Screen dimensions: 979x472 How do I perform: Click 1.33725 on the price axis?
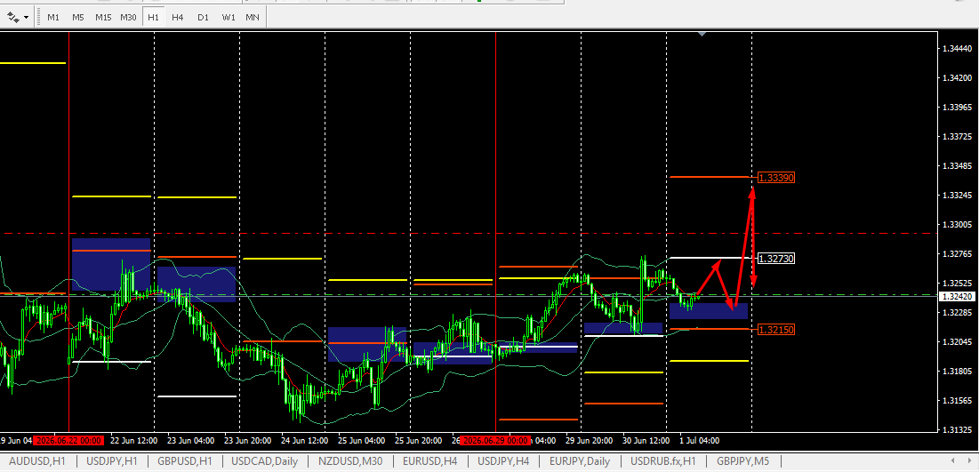coord(957,136)
